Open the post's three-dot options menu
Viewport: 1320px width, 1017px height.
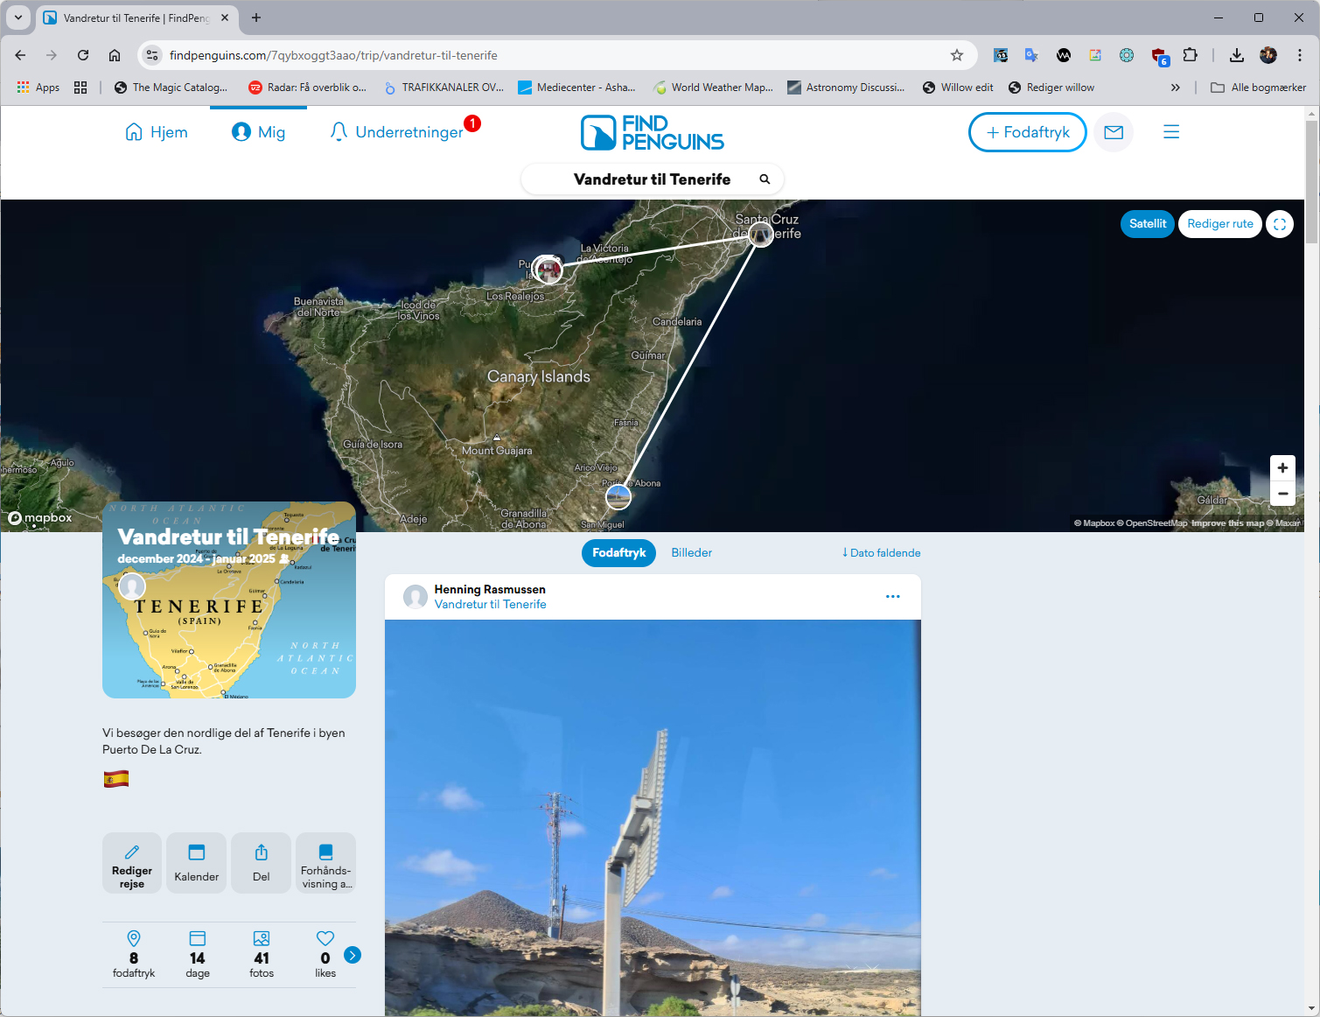[x=892, y=597]
